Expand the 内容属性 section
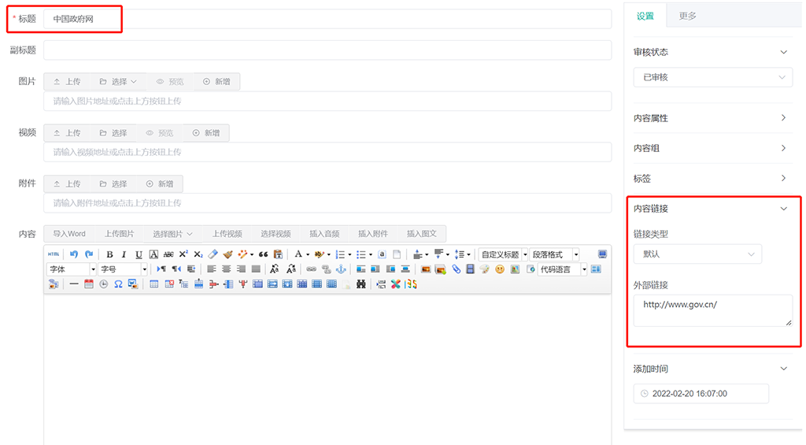The width and height of the screenshot is (806, 445). coord(710,118)
